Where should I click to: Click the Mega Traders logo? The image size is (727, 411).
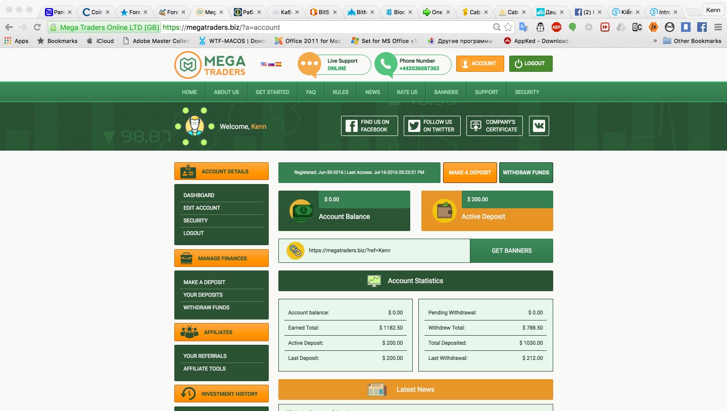[x=210, y=65]
